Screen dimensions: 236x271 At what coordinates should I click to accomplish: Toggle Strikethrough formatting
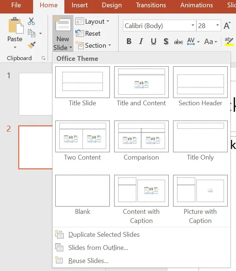(179, 42)
